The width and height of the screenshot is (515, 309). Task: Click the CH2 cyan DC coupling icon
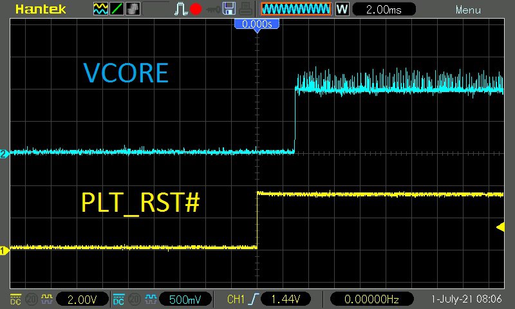[x=118, y=299]
